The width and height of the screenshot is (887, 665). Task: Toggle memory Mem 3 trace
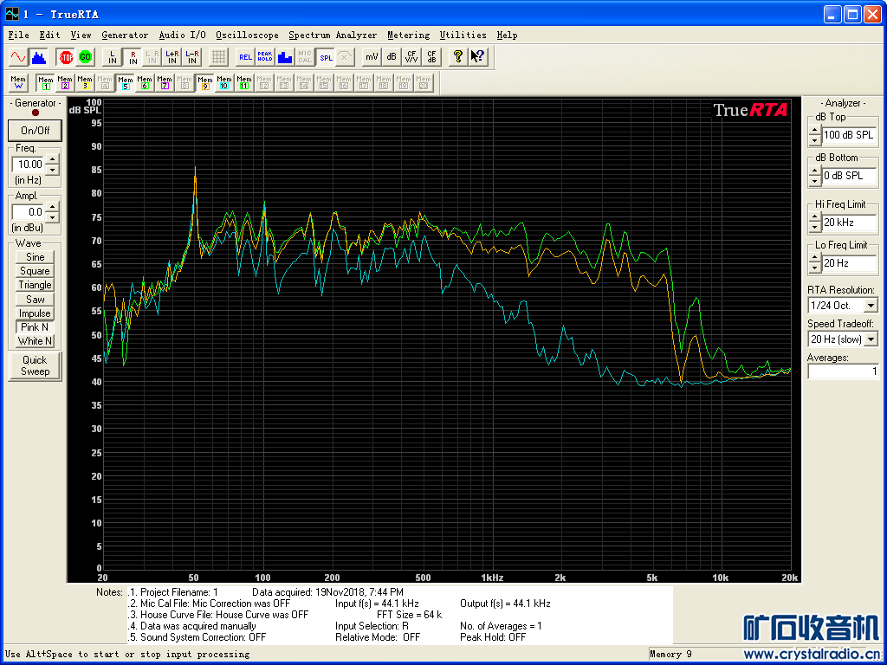click(85, 83)
